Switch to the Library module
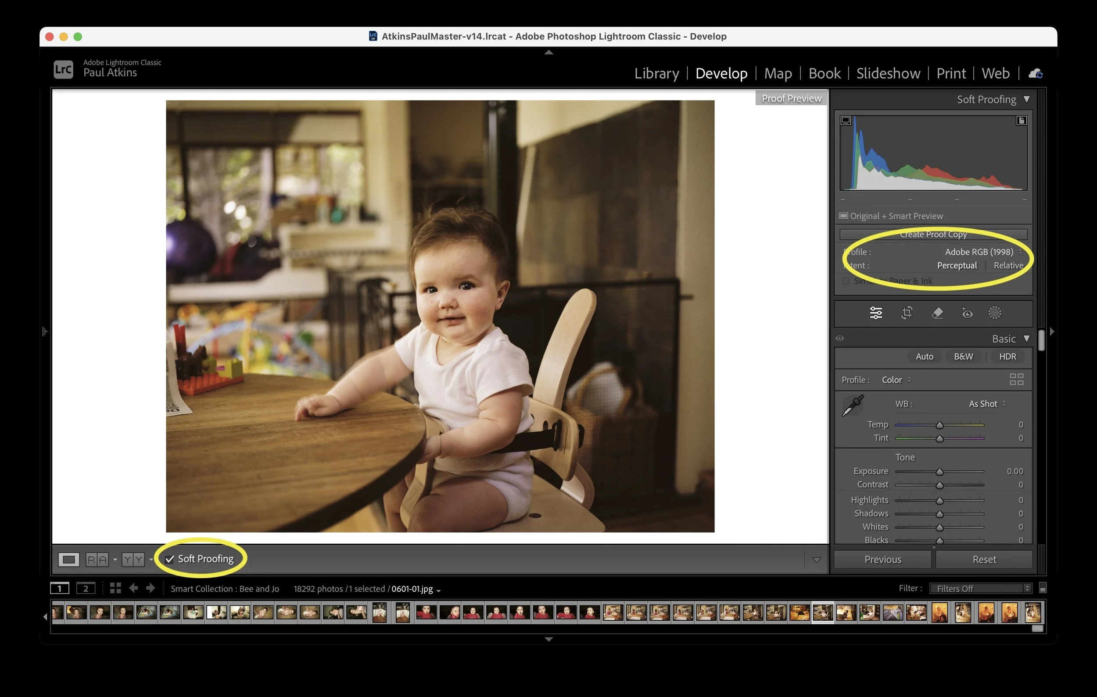This screenshot has width=1097, height=697. [x=656, y=73]
